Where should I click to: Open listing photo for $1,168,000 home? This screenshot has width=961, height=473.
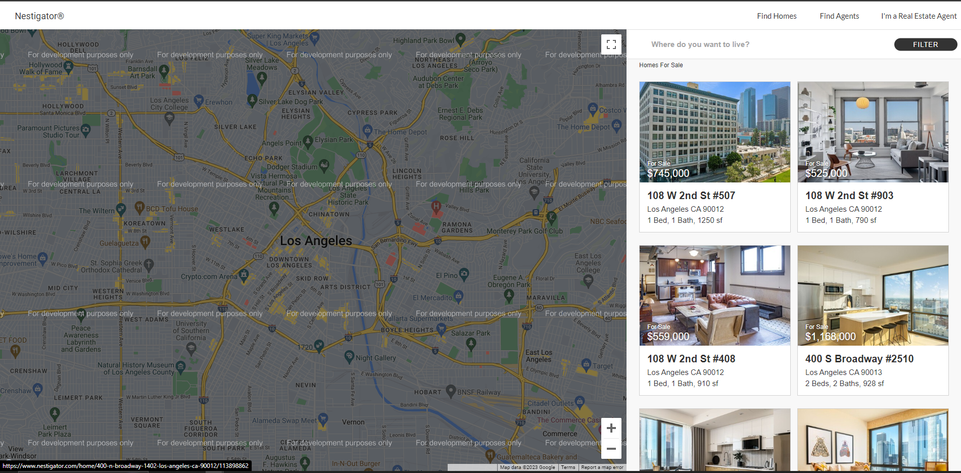pos(873,296)
